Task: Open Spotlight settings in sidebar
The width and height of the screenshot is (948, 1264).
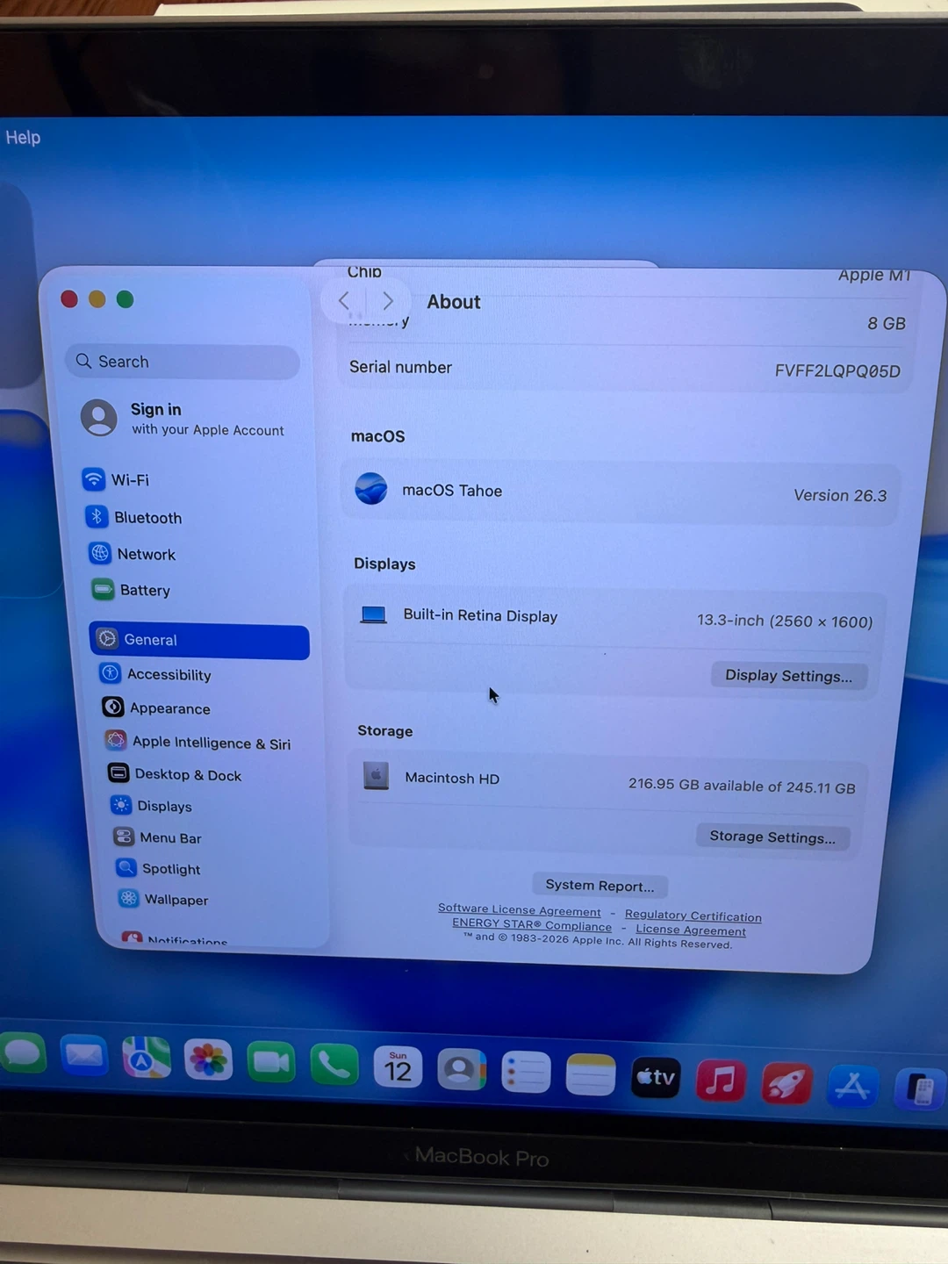Action: [x=159, y=868]
